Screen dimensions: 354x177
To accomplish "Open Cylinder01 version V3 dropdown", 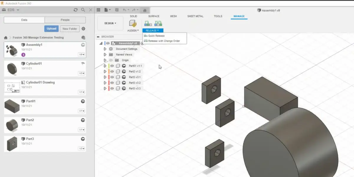I will [x=82, y=73].
